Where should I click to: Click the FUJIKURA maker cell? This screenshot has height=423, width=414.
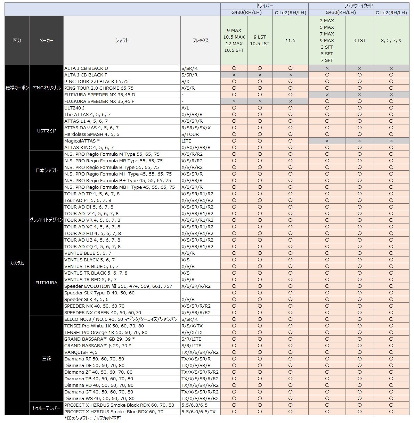46,283
